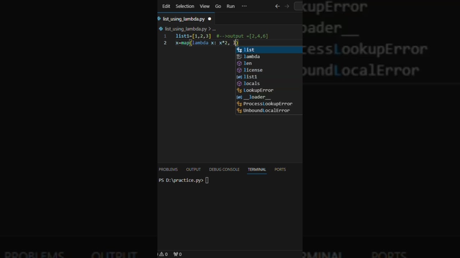Choose the 'ProcessLookupError' suggestion
The height and width of the screenshot is (258, 460).
click(269, 104)
